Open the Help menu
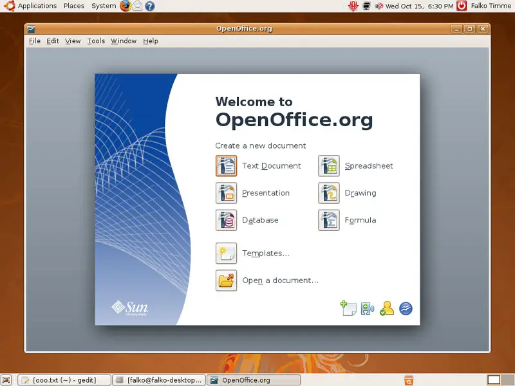The image size is (515, 386). pyautogui.click(x=151, y=41)
